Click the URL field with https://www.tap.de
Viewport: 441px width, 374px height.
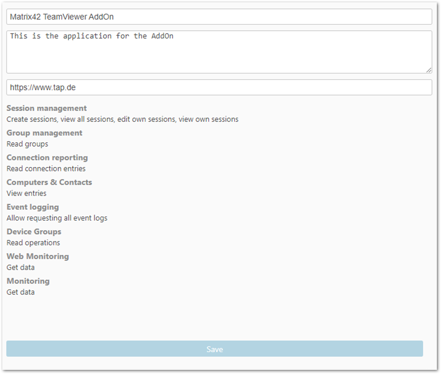(219, 87)
